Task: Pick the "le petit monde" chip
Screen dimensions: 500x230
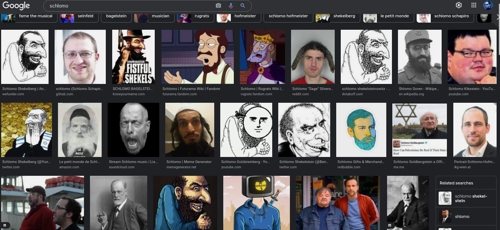Action: click(389, 16)
